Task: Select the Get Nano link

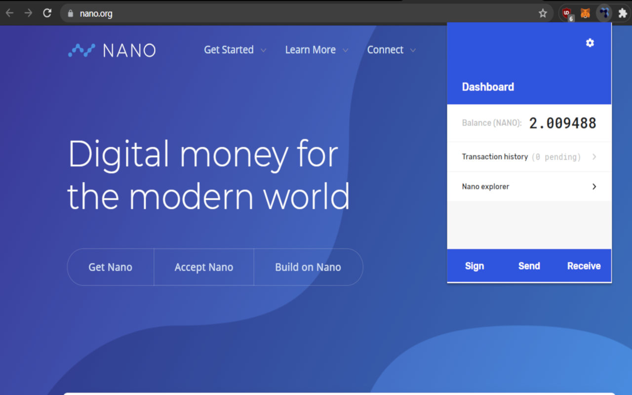Action: point(110,267)
